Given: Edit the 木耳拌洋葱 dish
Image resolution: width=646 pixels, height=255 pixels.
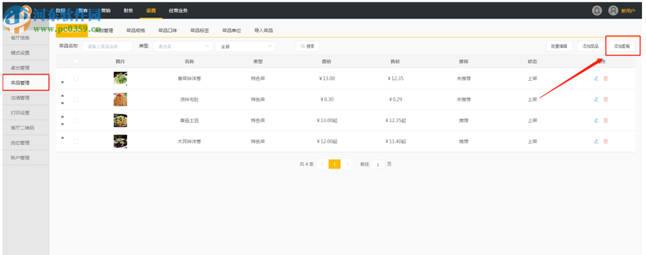Looking at the screenshot, I should click(596, 142).
